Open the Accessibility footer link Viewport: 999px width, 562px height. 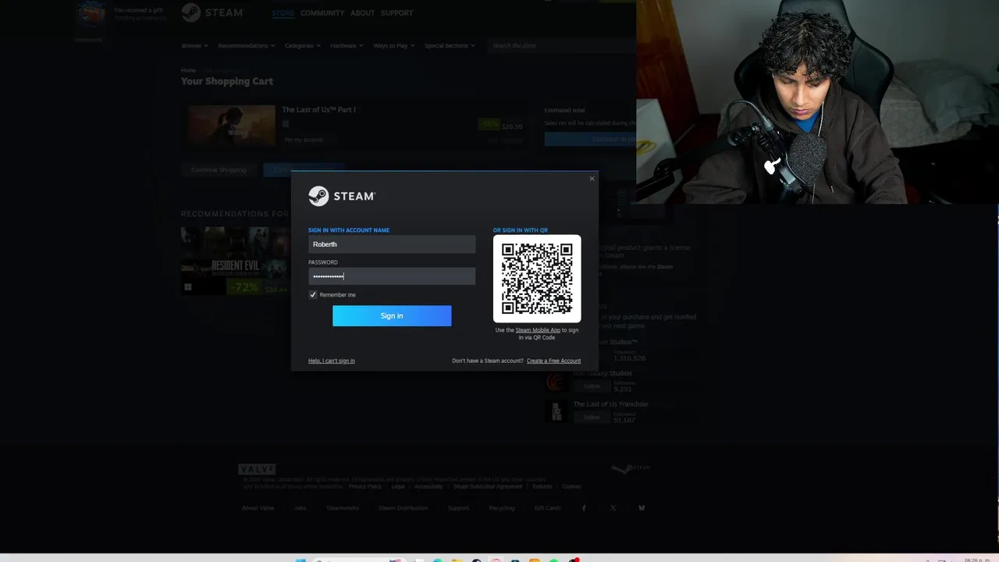(x=428, y=486)
